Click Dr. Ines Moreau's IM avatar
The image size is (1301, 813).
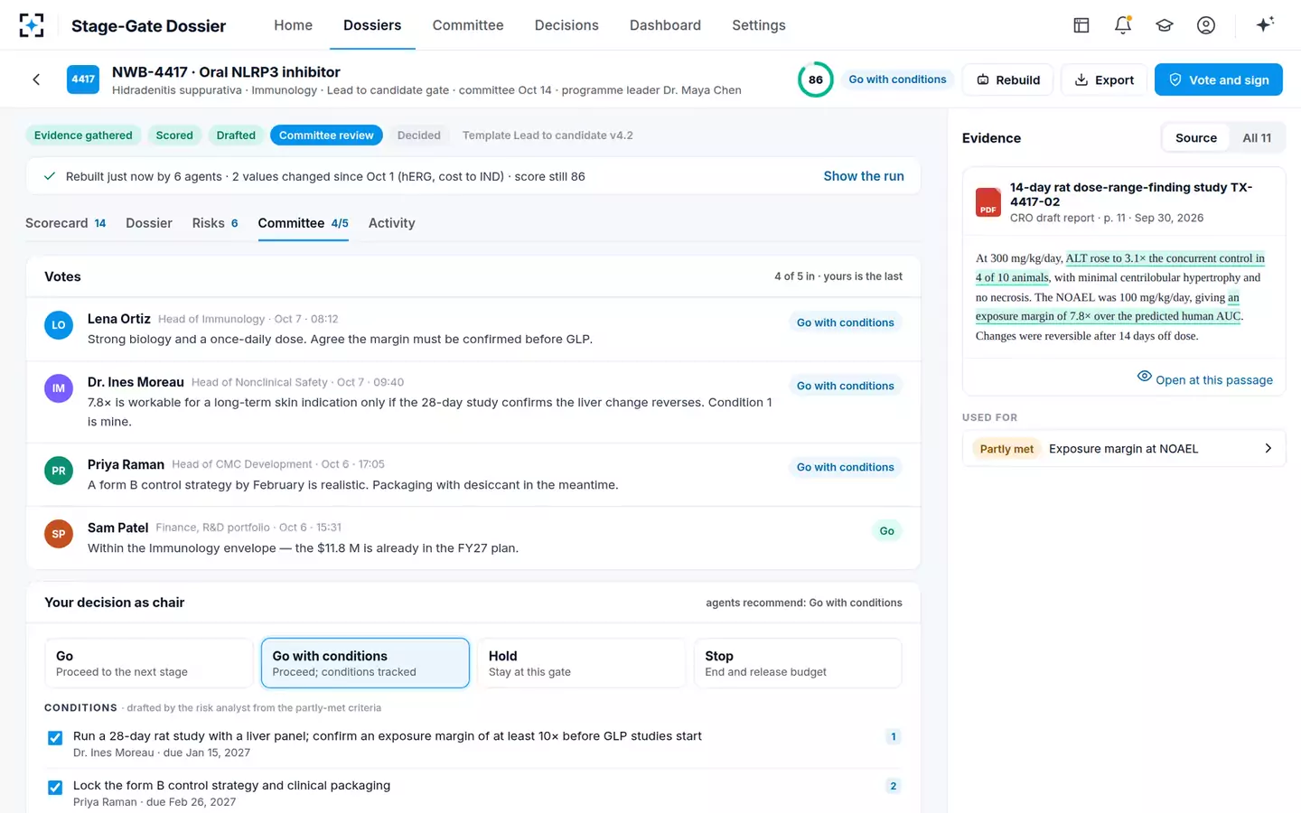(x=59, y=388)
